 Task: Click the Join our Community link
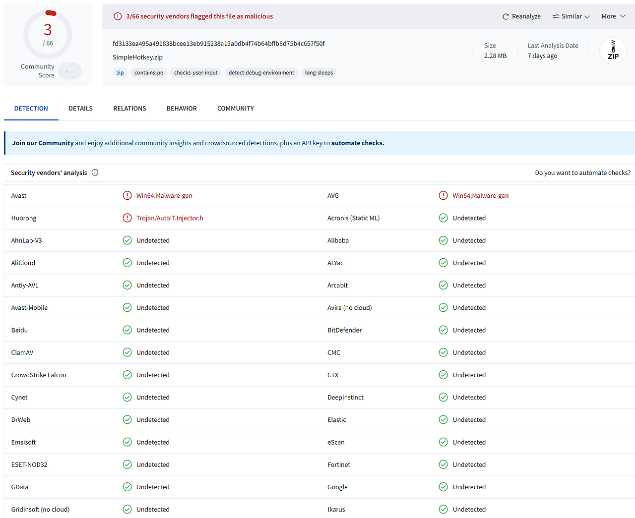click(43, 143)
